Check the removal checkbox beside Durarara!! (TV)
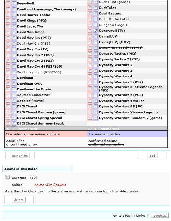171x221 pixels. coord(8,177)
